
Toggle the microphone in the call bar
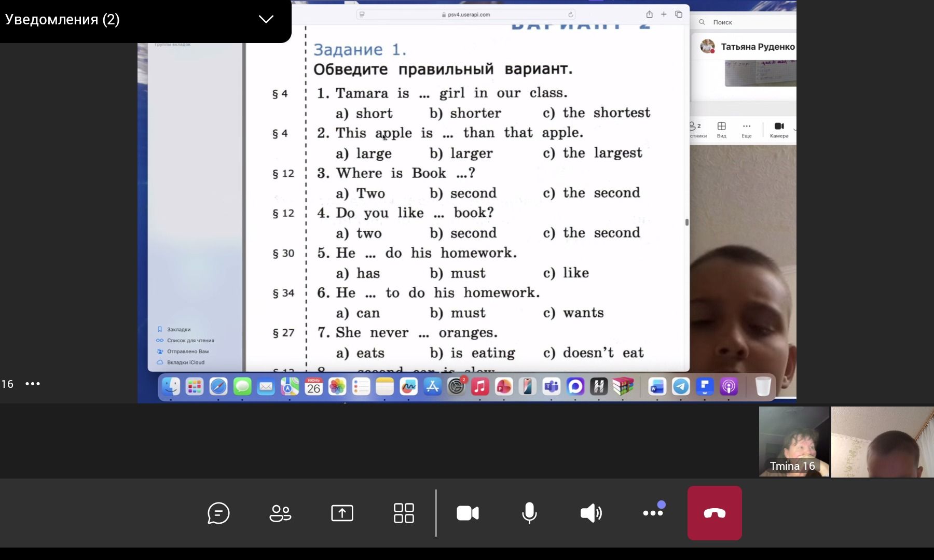point(529,513)
